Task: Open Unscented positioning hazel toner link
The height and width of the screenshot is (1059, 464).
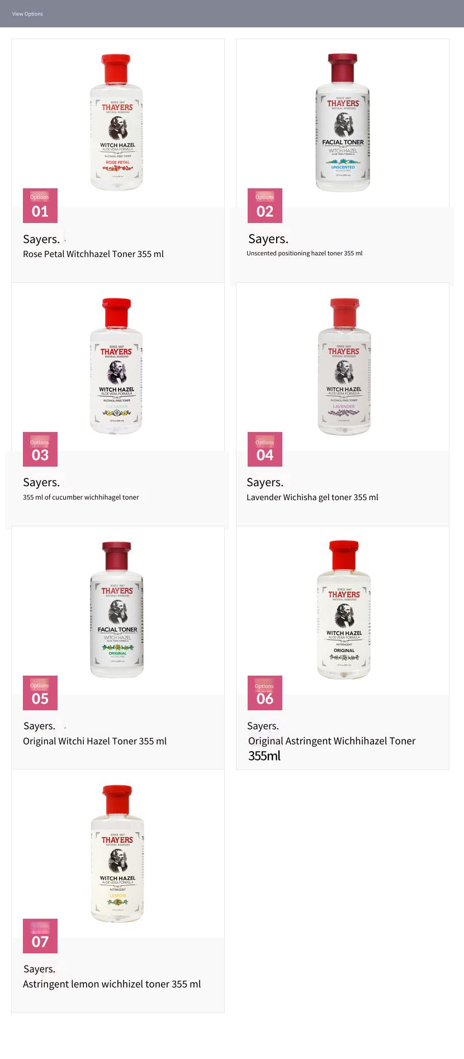Action: 305,253
